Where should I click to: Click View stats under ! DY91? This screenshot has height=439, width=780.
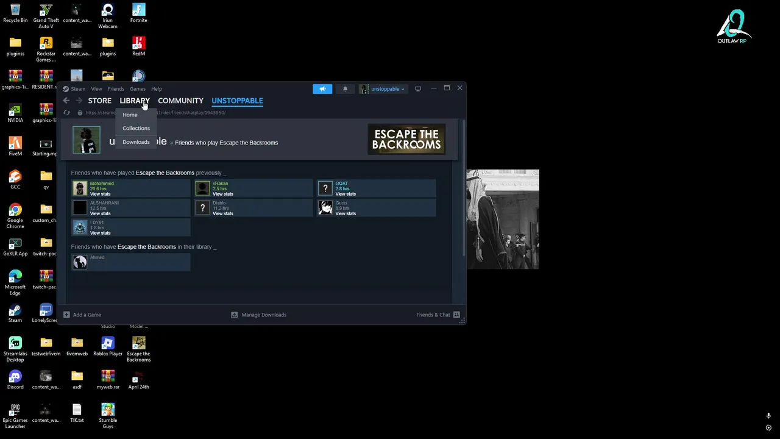click(x=101, y=233)
